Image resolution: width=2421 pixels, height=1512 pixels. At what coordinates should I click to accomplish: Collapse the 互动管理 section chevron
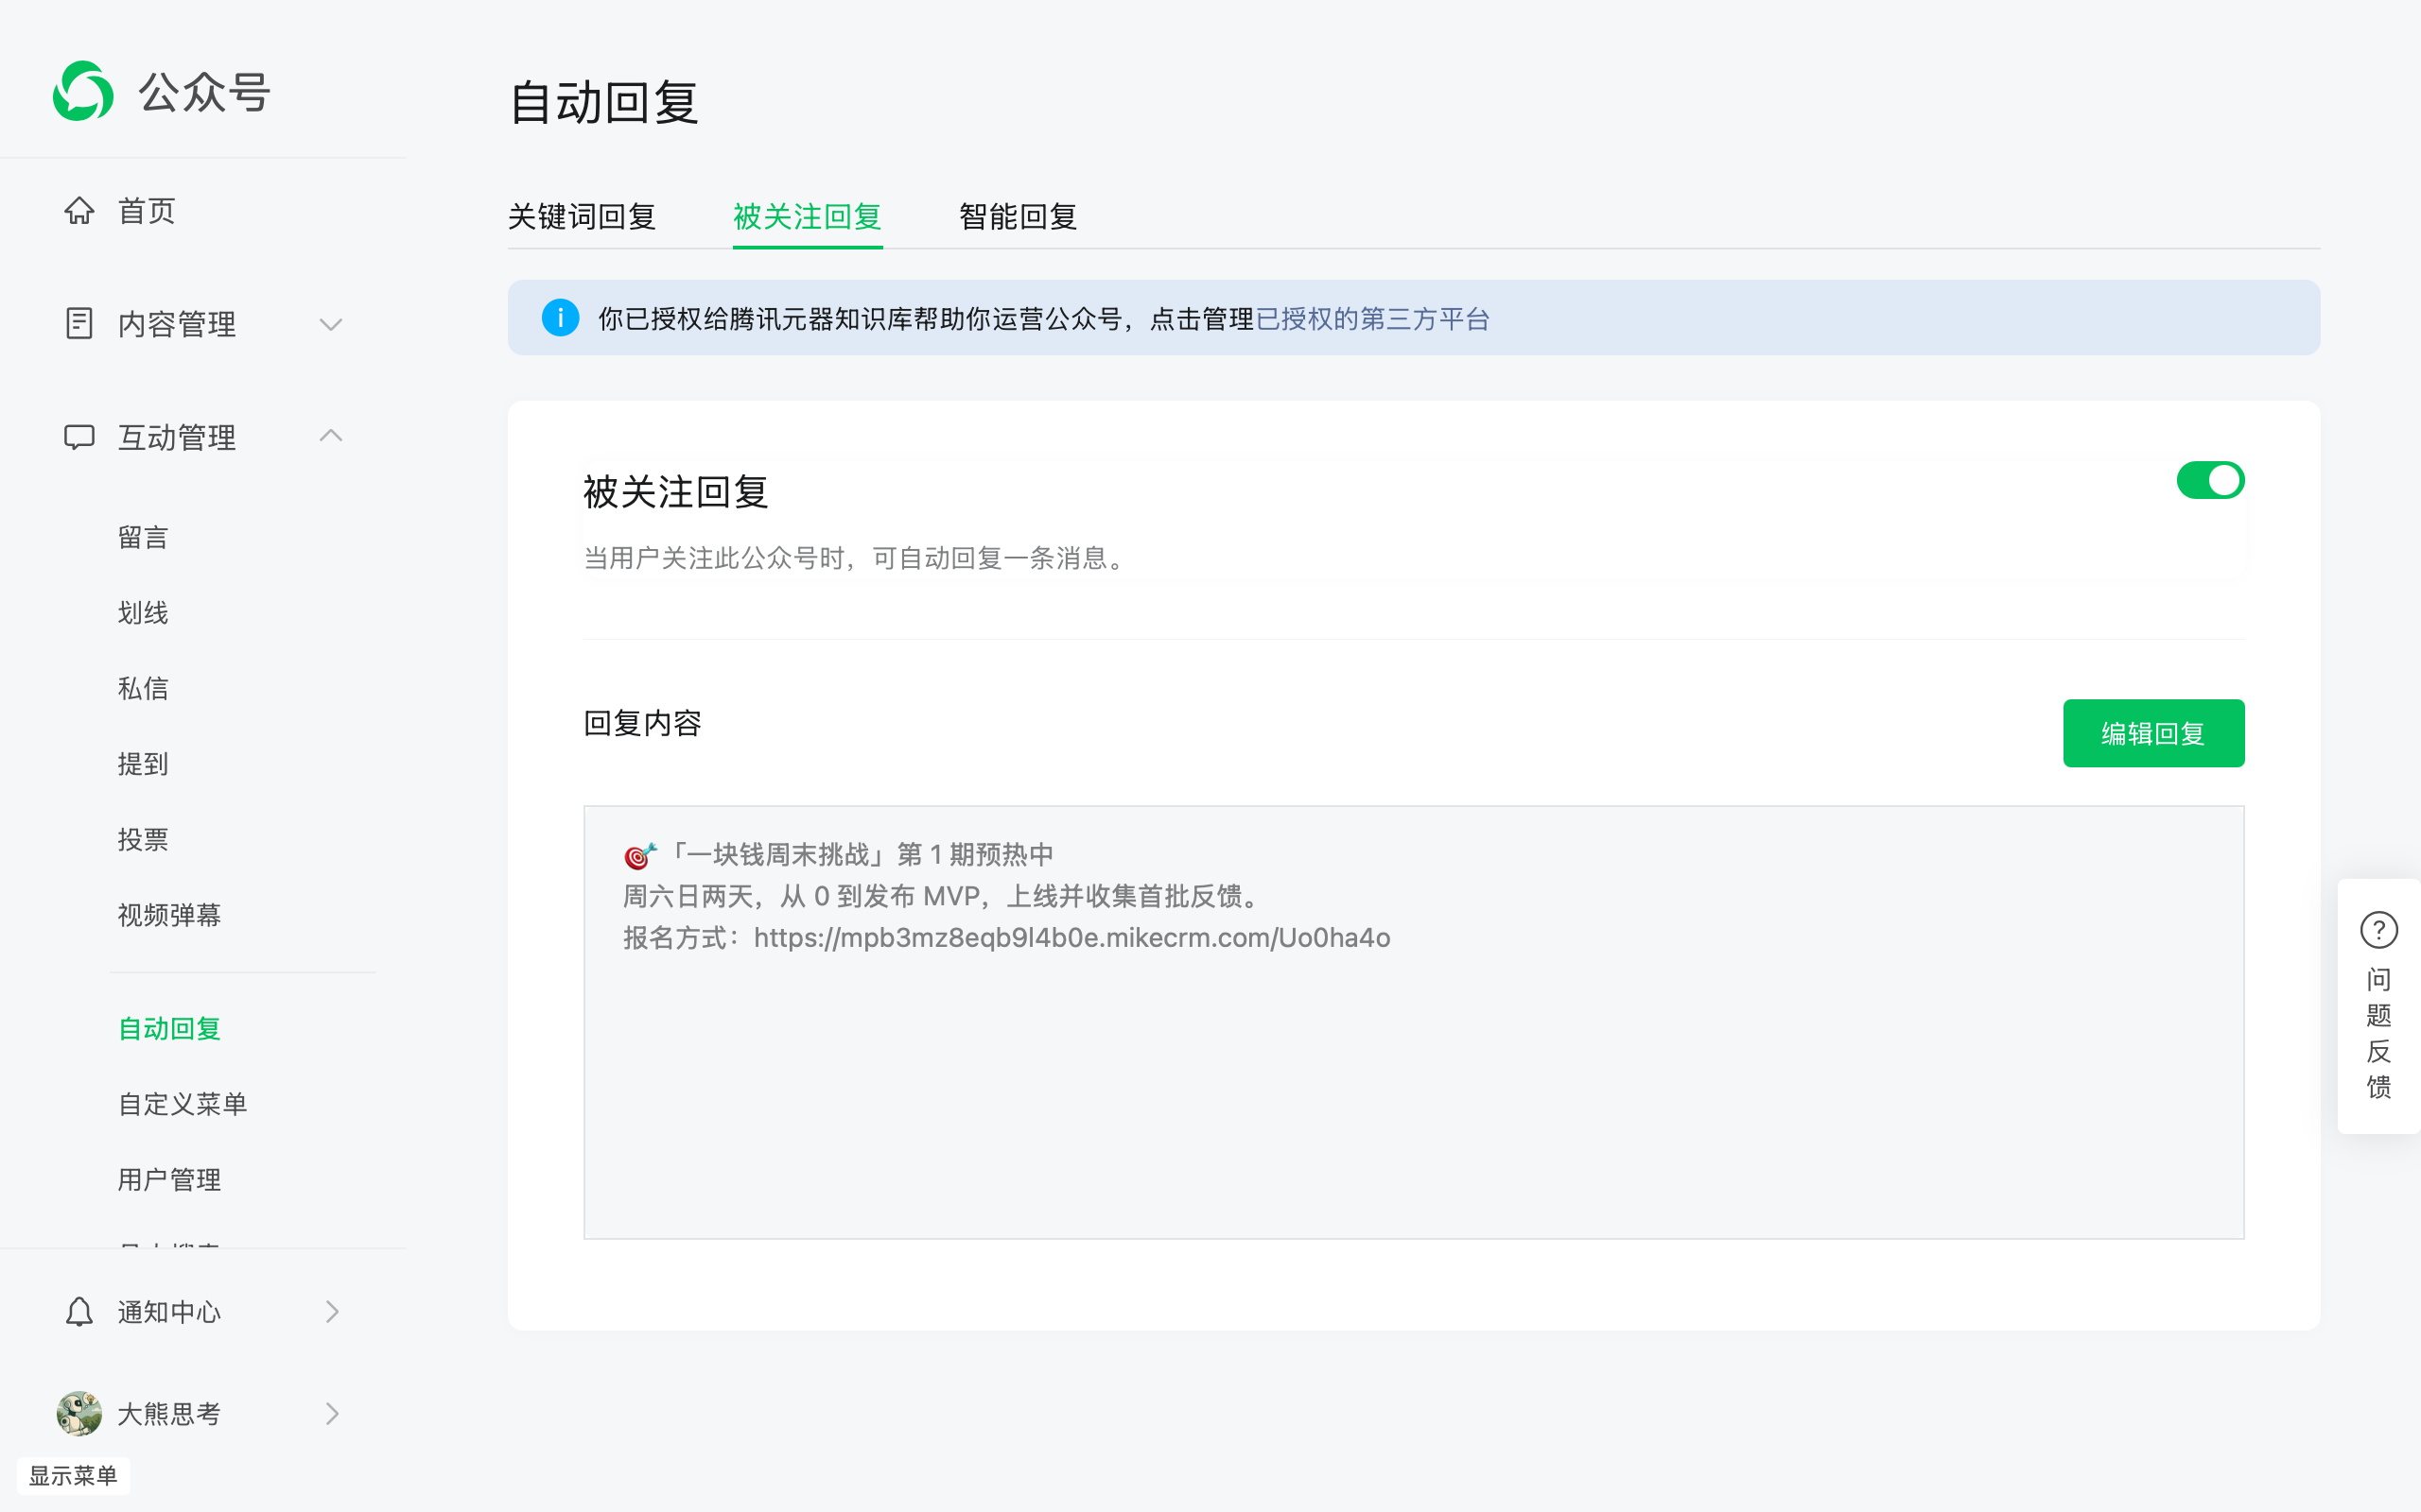[331, 436]
